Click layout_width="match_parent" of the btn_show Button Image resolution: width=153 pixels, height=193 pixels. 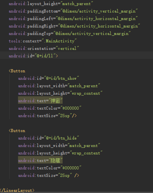click(x=59, y=86)
